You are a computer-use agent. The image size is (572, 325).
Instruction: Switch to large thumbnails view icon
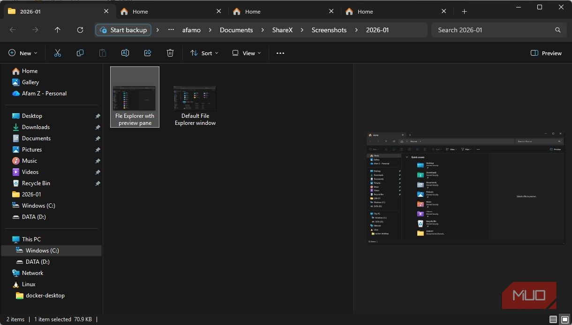click(x=564, y=319)
